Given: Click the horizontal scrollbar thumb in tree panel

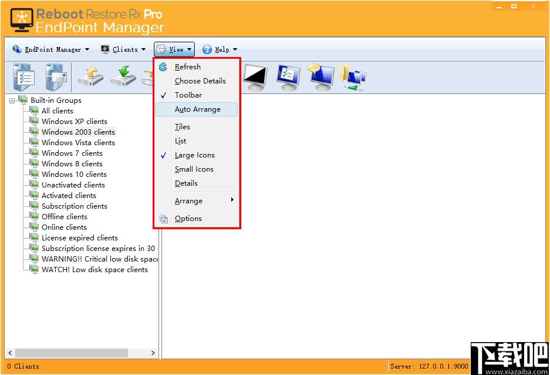Looking at the screenshot, I should coord(72,353).
